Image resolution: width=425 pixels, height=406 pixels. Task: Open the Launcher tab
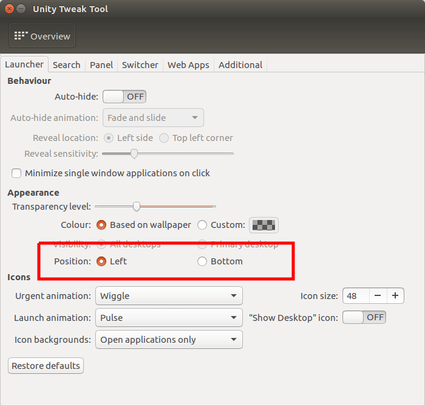tap(24, 64)
